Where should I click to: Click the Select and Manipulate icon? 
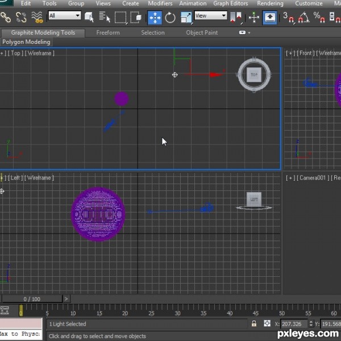(x=254, y=18)
